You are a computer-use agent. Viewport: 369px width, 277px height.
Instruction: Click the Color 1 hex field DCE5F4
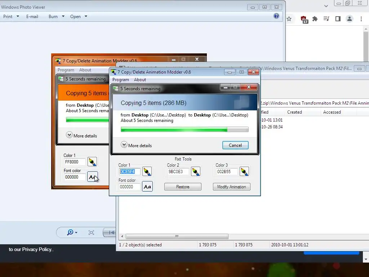pos(129,171)
